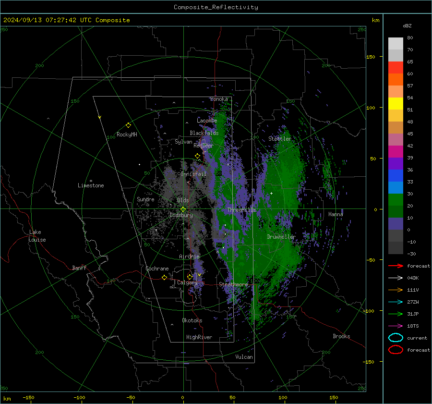This screenshot has width=432, height=404.
Task: Select the magenta 42-39 dBZ swatch
Action: [396, 152]
